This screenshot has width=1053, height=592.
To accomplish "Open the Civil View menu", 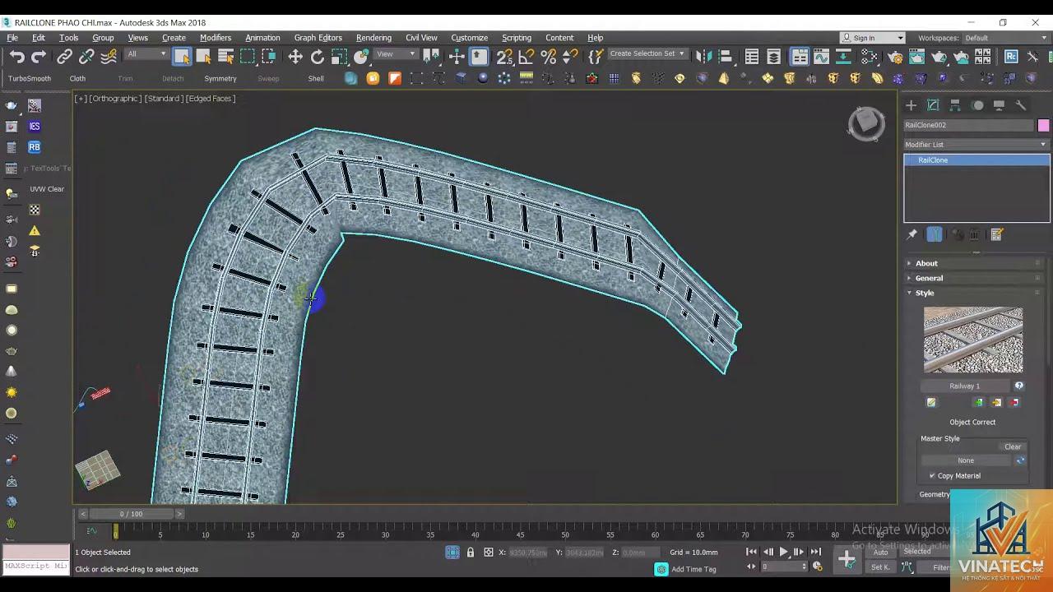I will [x=421, y=38].
